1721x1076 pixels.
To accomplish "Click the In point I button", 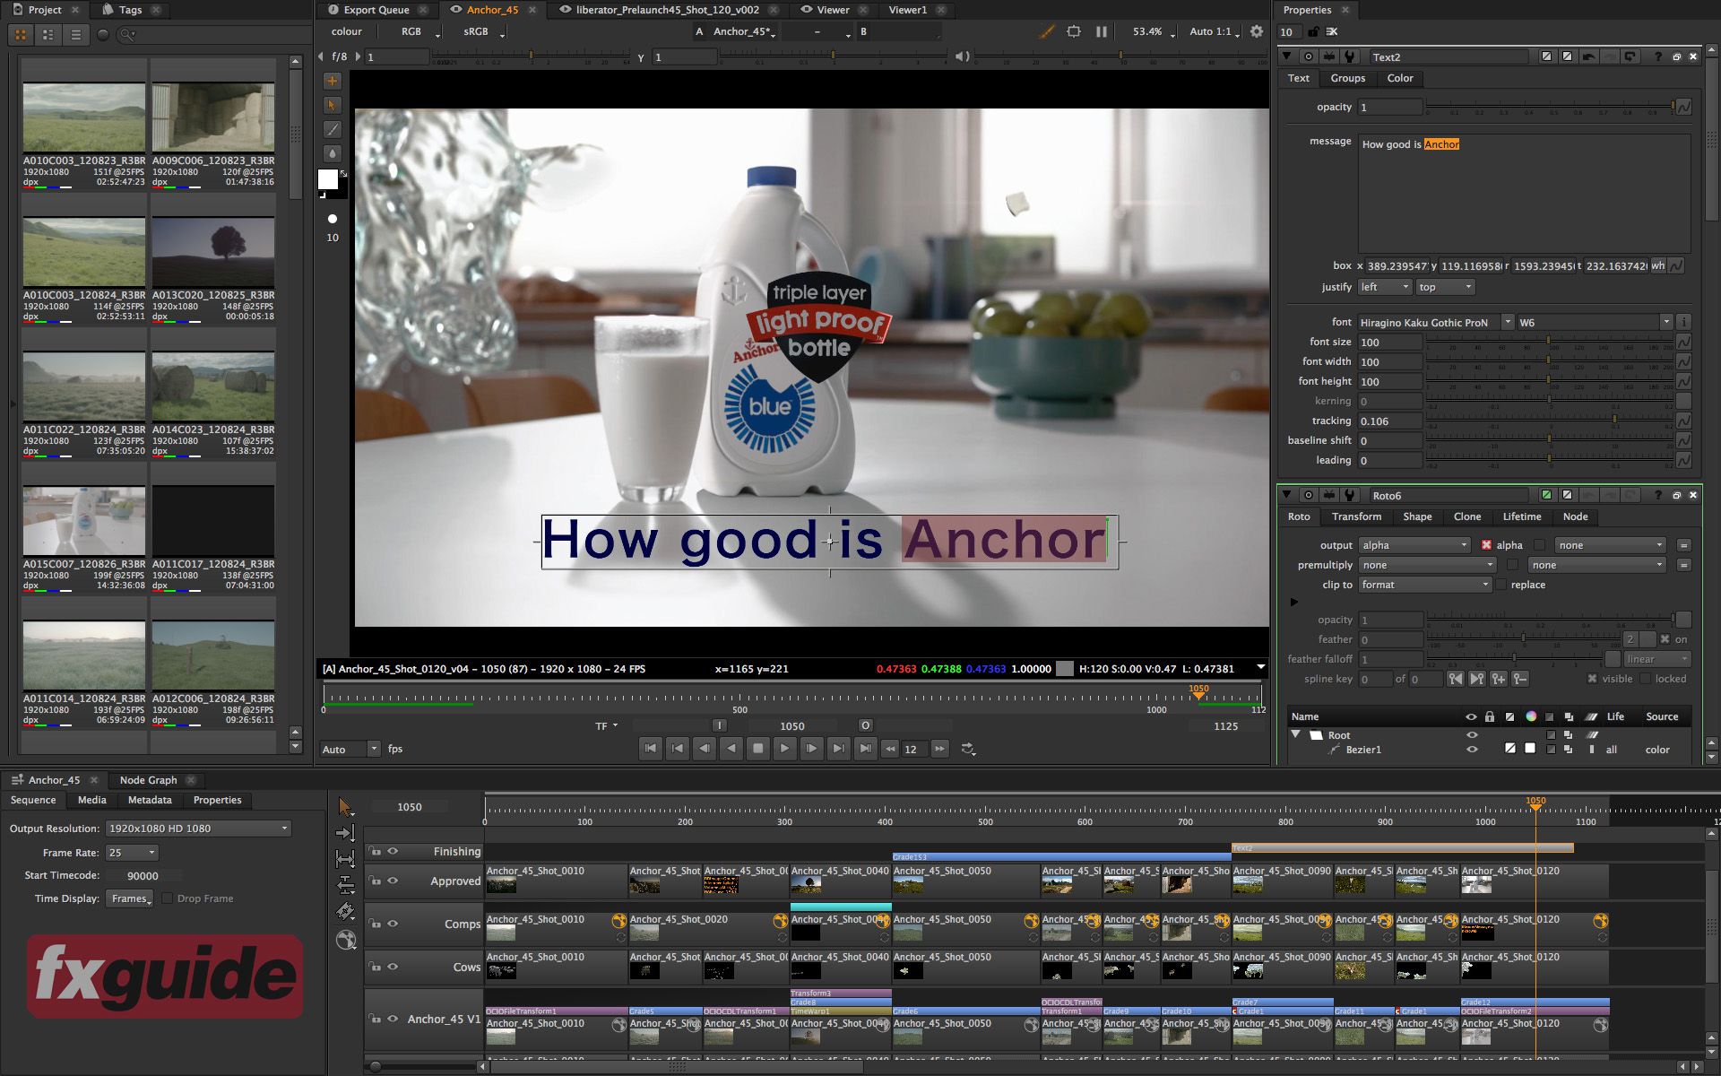I will tap(719, 725).
